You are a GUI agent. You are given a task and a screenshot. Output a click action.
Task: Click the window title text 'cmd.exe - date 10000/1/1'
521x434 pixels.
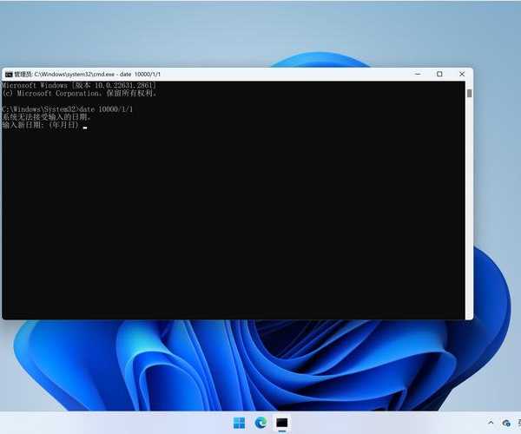tap(127, 75)
